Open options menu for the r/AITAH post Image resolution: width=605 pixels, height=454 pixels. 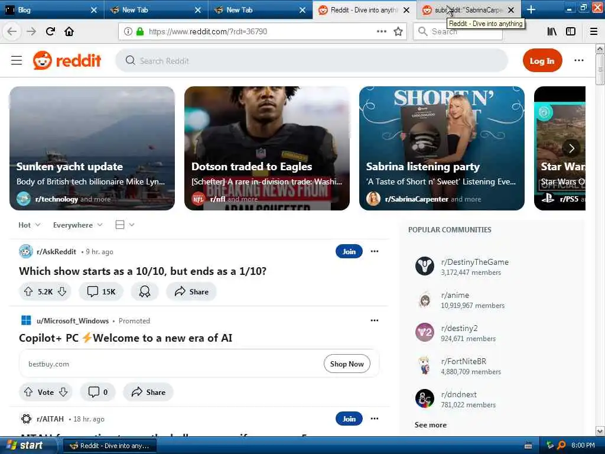pyautogui.click(x=374, y=419)
